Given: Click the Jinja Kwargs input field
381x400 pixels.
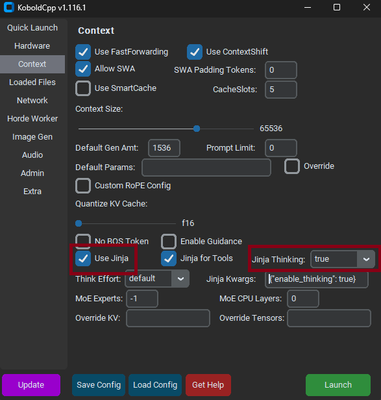Looking at the screenshot, I should pos(317,279).
